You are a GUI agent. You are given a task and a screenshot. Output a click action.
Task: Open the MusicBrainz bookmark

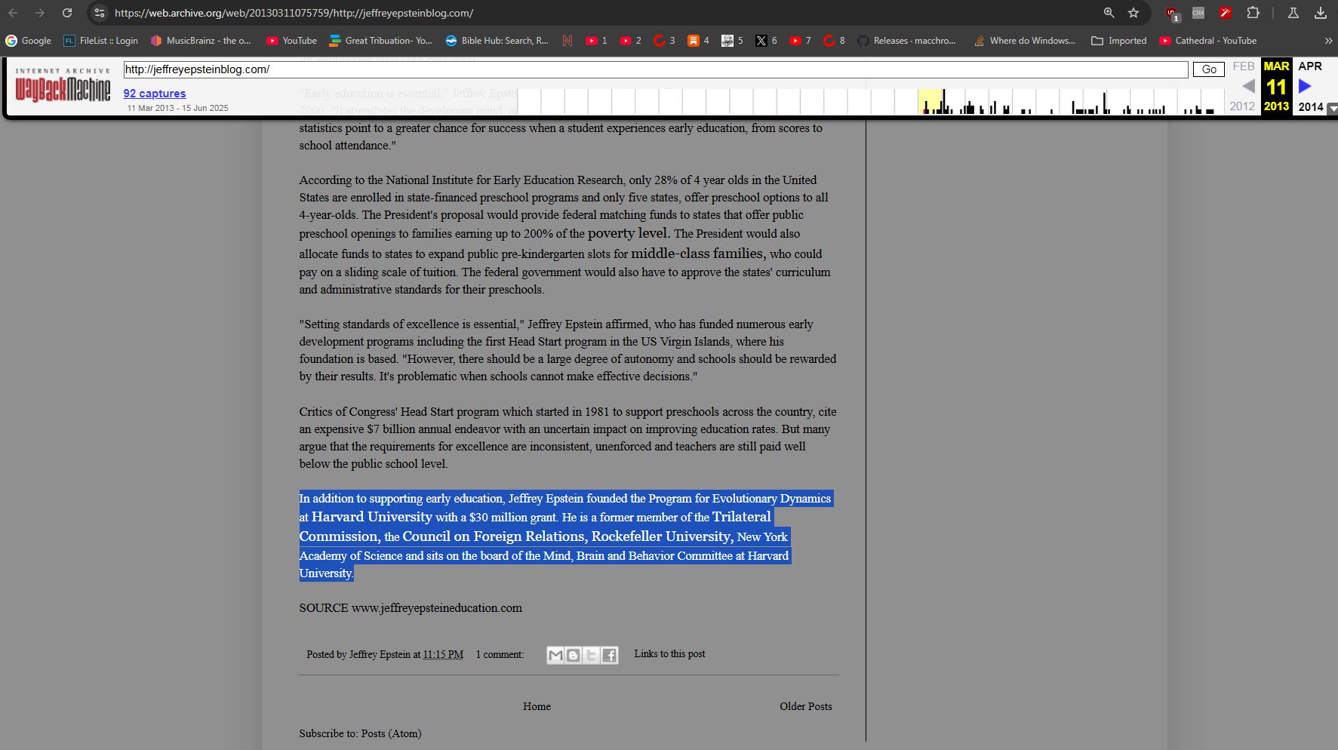[201, 41]
